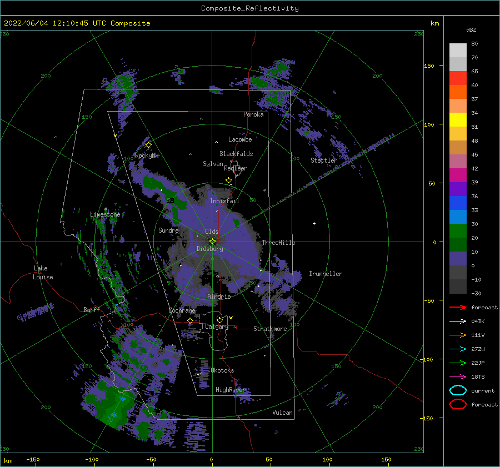
Task: Click the Composite_Reflectivity title
Action: pos(250,8)
